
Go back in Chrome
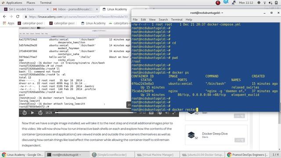click(4, 17)
